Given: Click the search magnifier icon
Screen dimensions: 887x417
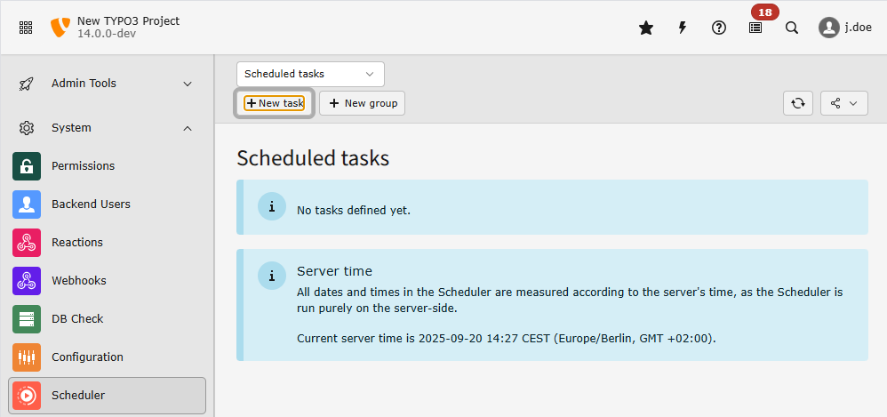Looking at the screenshot, I should (x=792, y=28).
